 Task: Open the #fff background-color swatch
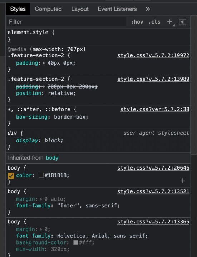click(75, 242)
